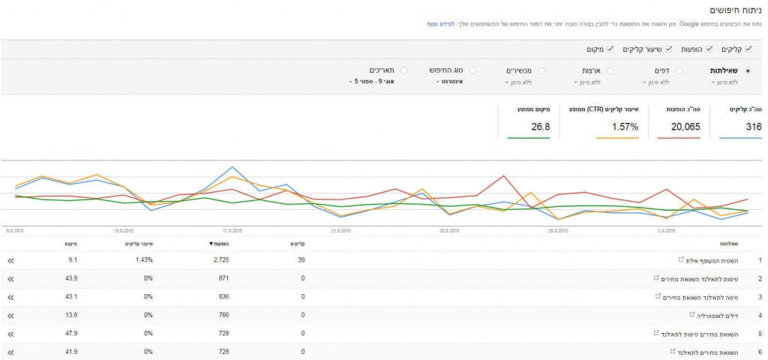Open the filter dropdown under דפים
Image resolution: width=768 pixels, height=360 pixels.
click(x=655, y=82)
